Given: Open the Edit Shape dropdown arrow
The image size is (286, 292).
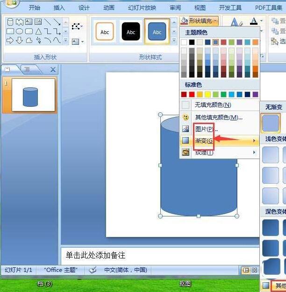Looking at the screenshot, I should tap(82, 27).
